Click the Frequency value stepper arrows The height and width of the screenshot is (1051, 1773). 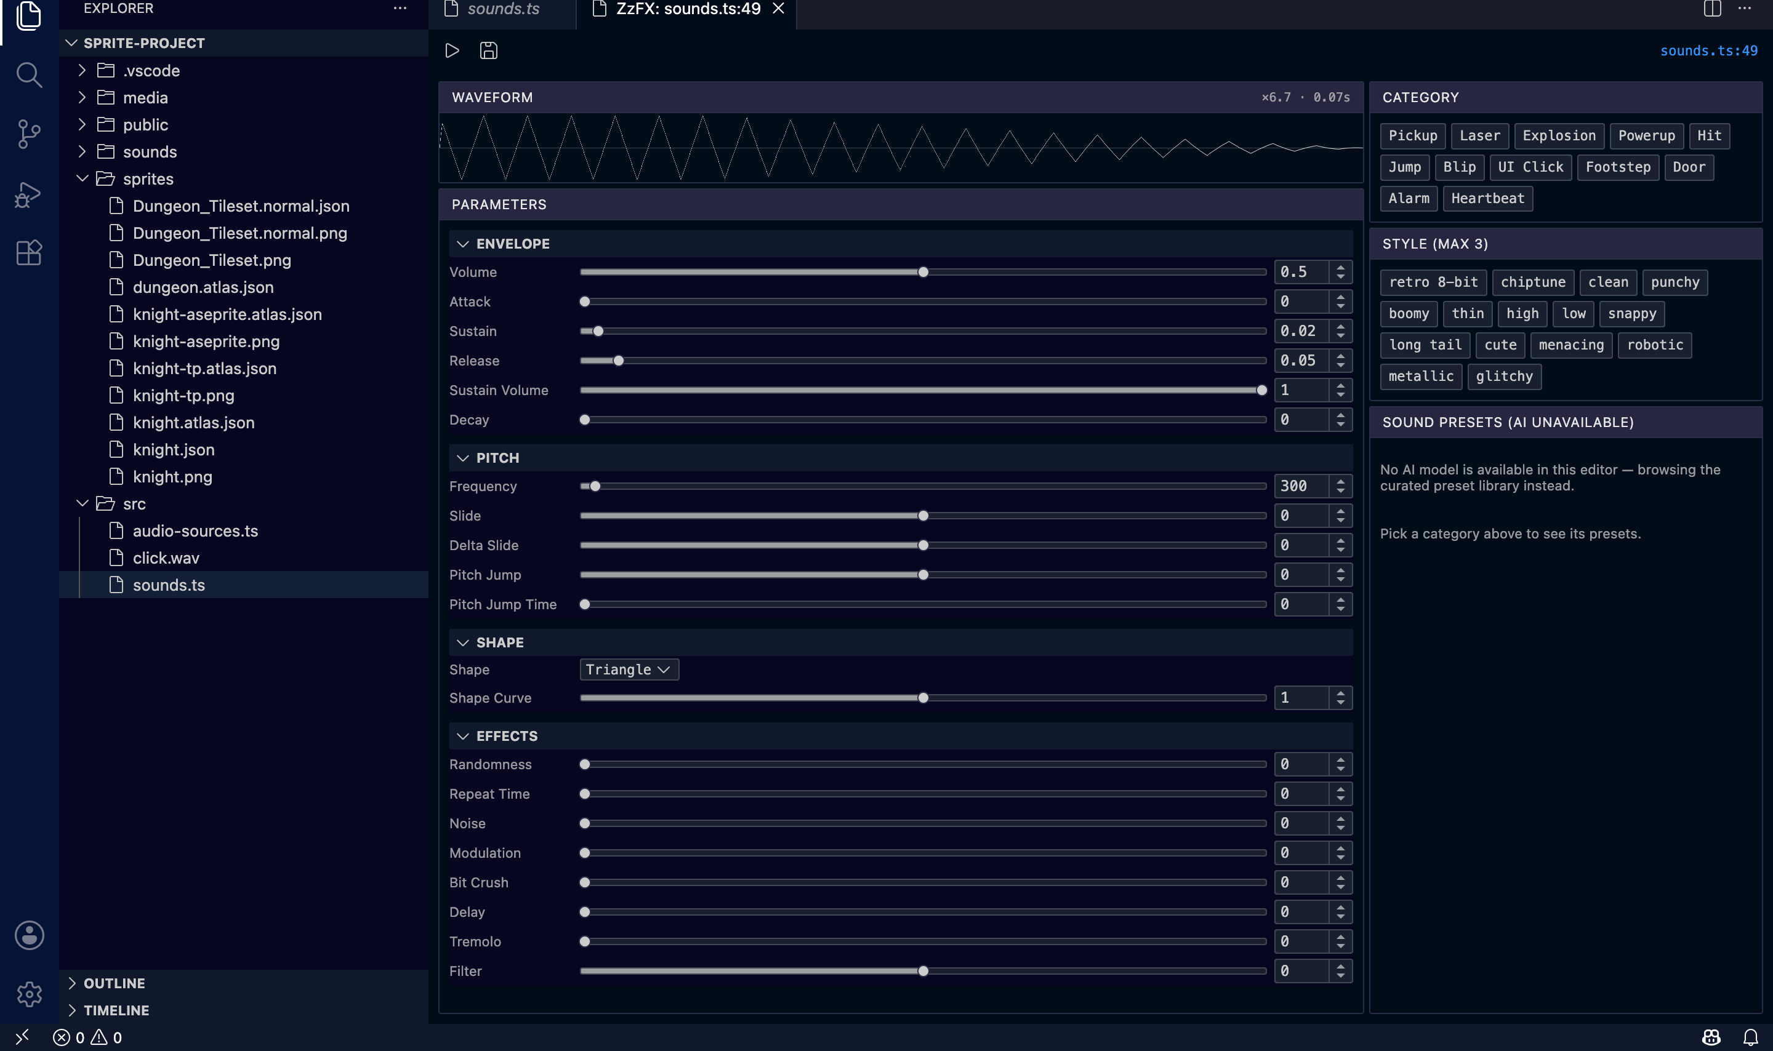tap(1341, 486)
